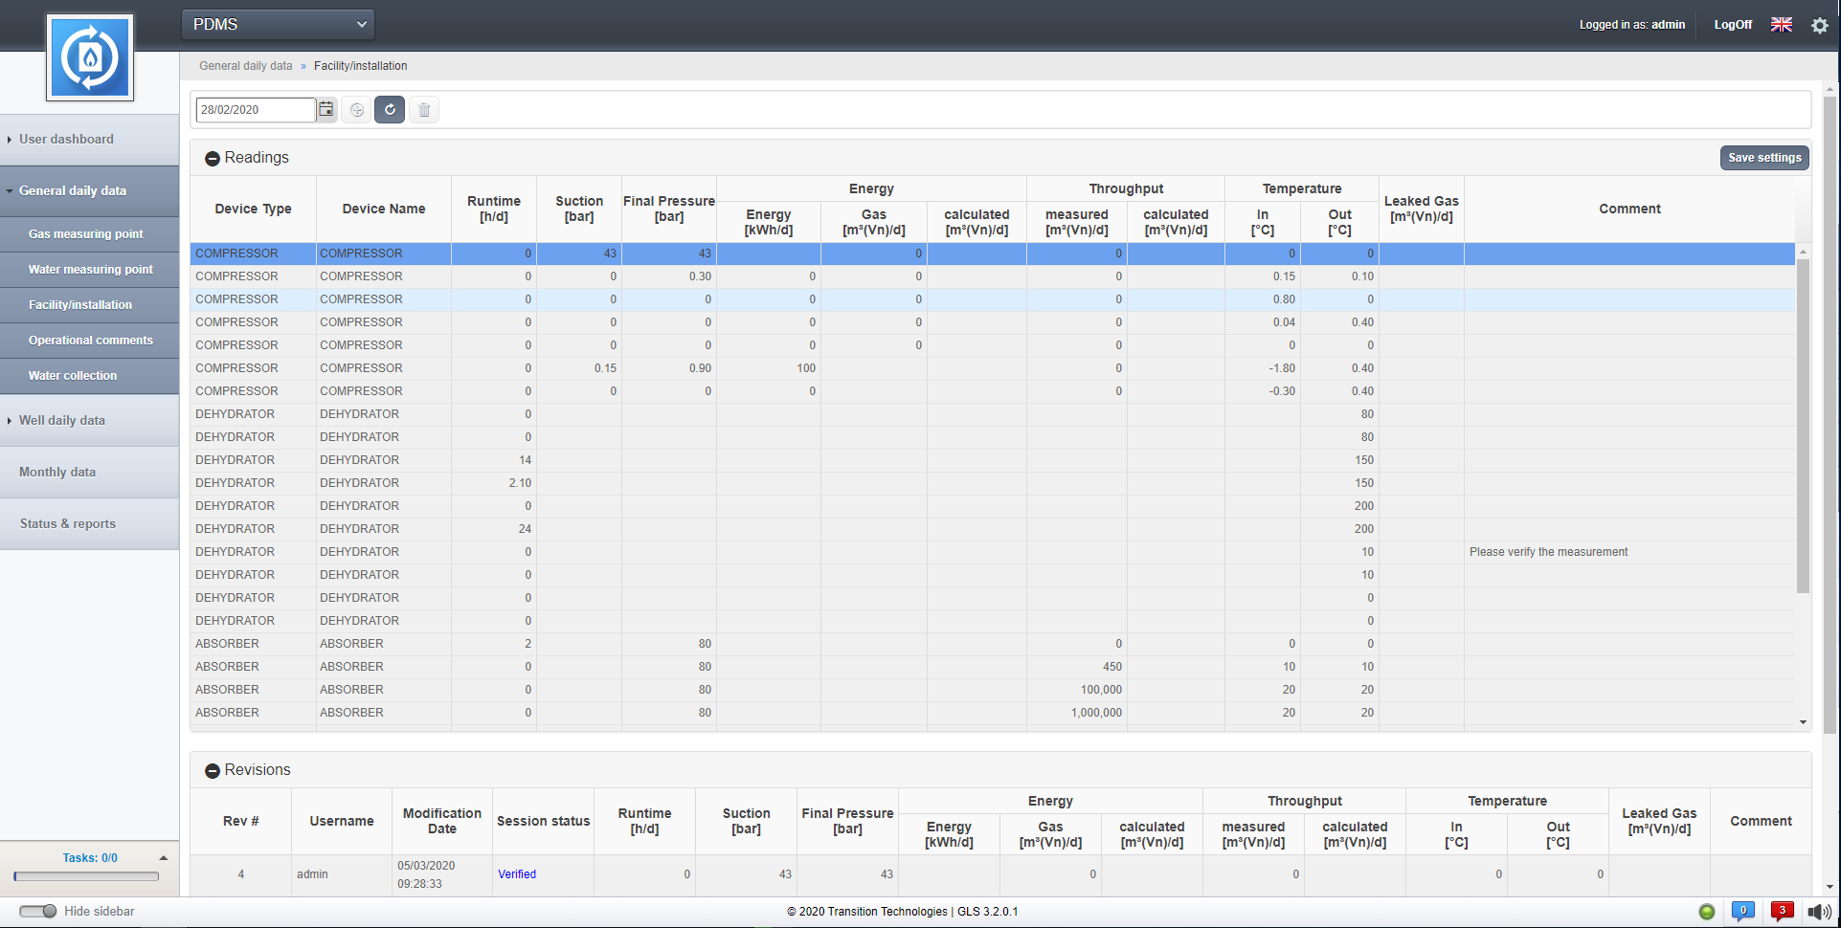Click the Save settings button

coord(1763,158)
